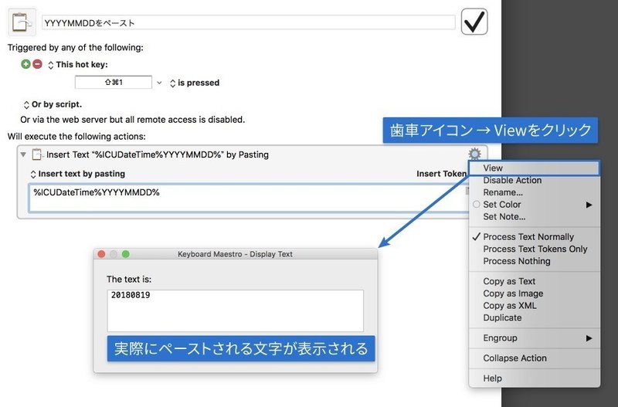Choose Rename… in the context menu
Screen dimensions: 618x407
coord(534,192)
